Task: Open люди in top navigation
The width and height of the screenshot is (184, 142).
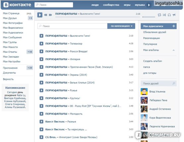Action: [95, 5]
